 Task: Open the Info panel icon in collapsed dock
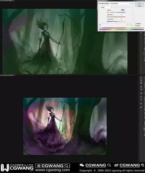pos(141,83)
